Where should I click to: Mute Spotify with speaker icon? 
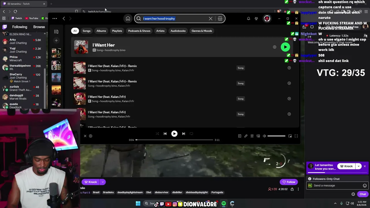(264, 136)
